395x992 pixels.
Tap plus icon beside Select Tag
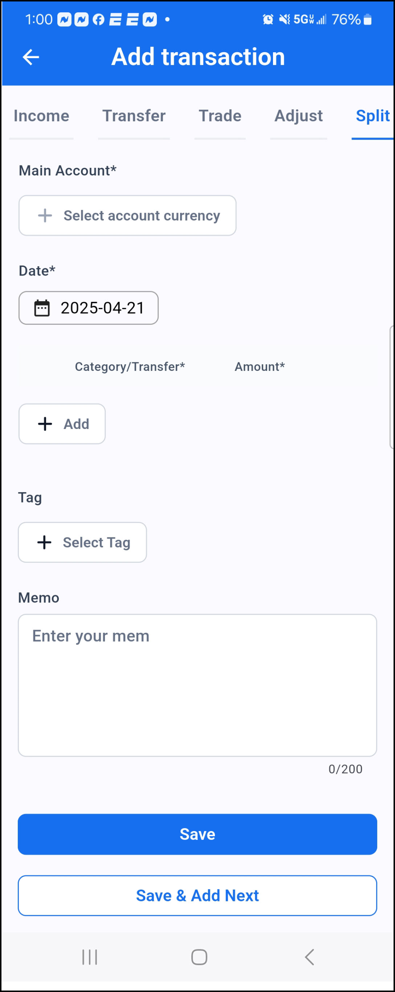tap(44, 542)
